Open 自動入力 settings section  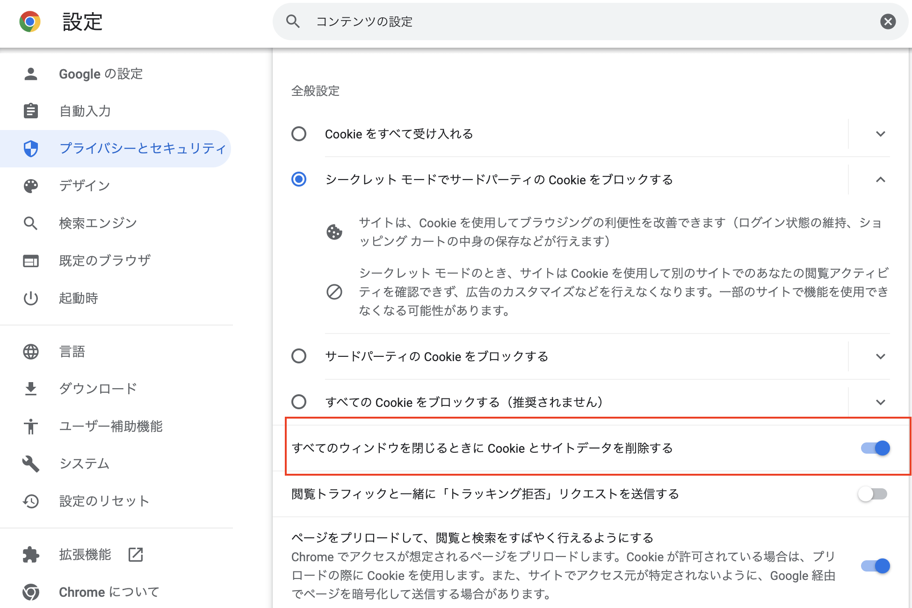[x=85, y=111]
